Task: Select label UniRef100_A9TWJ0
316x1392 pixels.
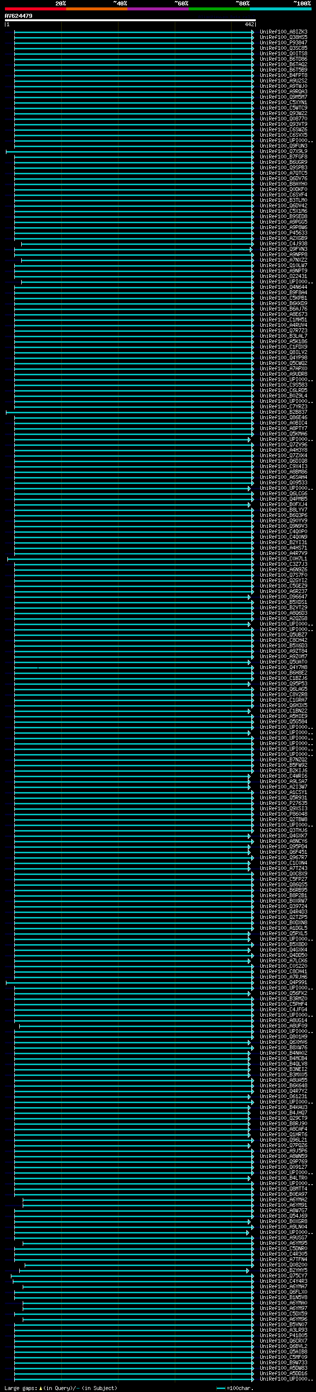Action: 283,86
